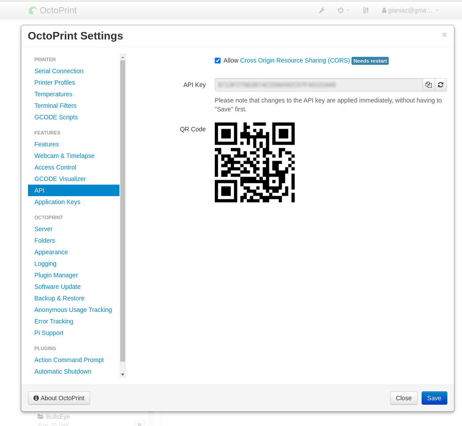Select the Features settings entry
This screenshot has height=426, width=462.
[x=47, y=144]
